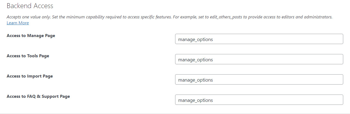The height and width of the screenshot is (114, 350).
Task: Focus the Access to Manage Page field
Action: coord(259,39)
